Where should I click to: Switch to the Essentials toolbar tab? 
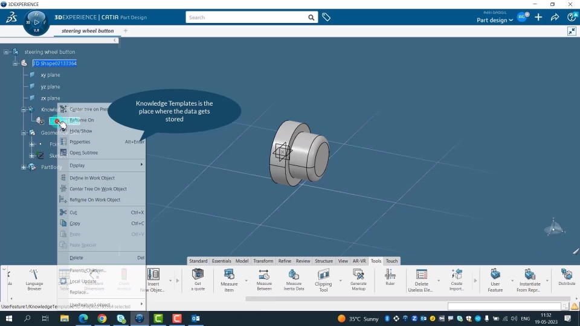click(221, 261)
